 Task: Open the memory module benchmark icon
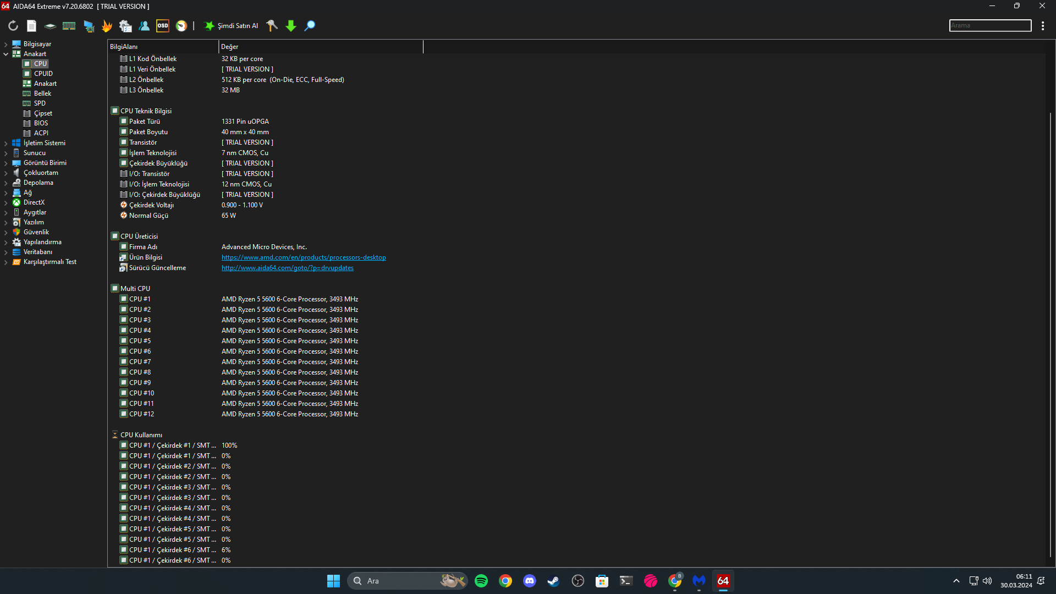coord(69,26)
